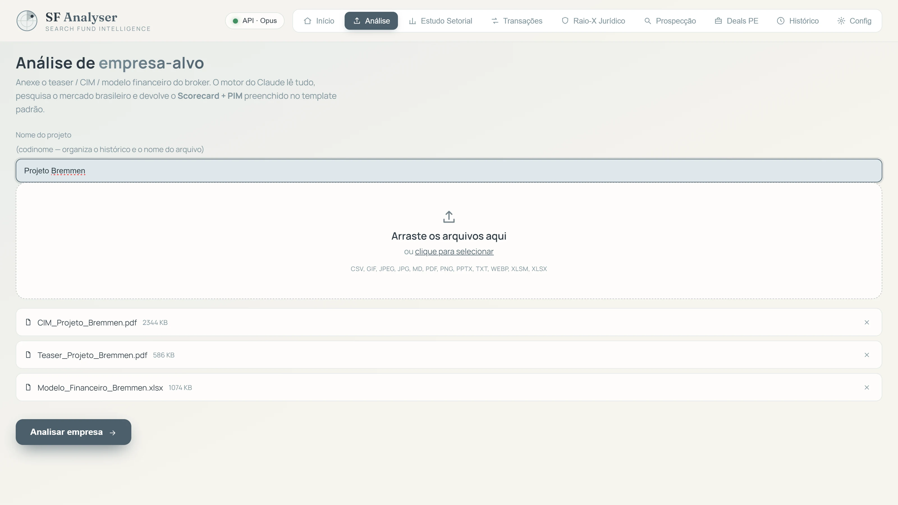Select the Análise tab
This screenshot has height=505, width=898.
371,21
